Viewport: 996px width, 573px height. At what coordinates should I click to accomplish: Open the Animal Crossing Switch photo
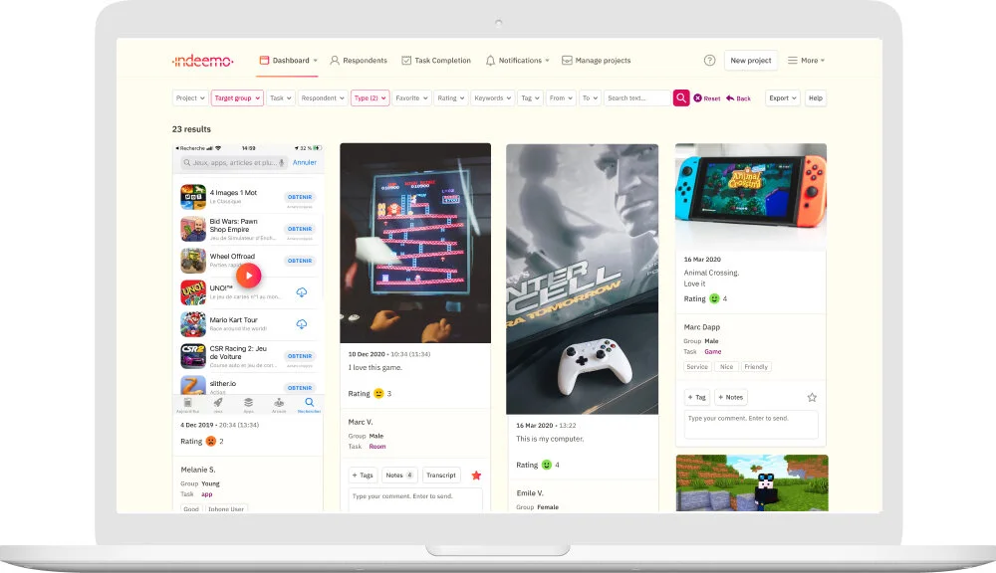click(x=751, y=196)
